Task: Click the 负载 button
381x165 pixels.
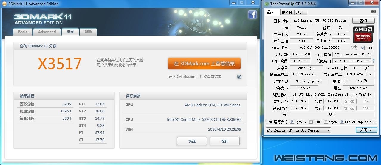Action: tap(192, 141)
